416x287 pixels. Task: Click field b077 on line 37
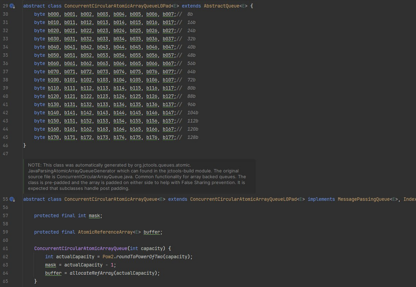(x=168, y=72)
